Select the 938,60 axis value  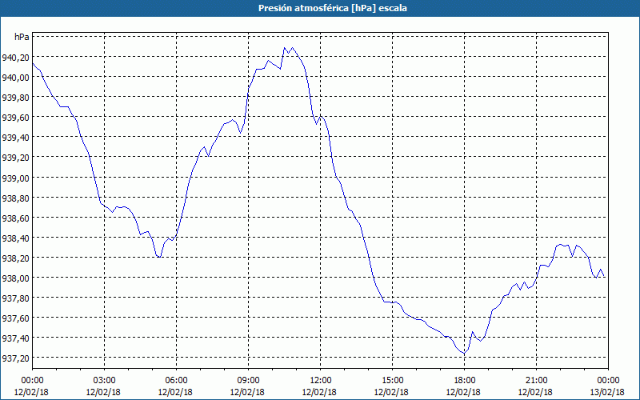(x=15, y=218)
